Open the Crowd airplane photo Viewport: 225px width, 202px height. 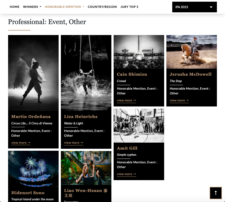point(139,52)
